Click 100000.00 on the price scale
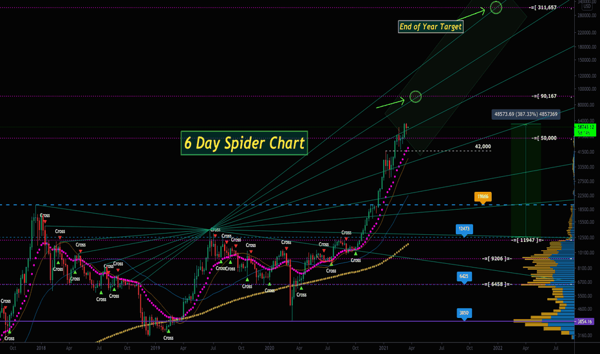600x354 pixels. pyautogui.click(x=586, y=89)
